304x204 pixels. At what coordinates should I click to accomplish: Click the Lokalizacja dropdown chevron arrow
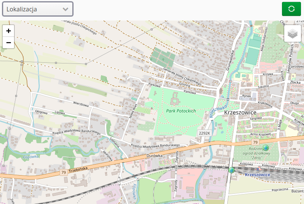(x=65, y=9)
